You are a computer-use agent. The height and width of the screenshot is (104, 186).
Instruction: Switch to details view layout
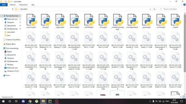click(181, 97)
